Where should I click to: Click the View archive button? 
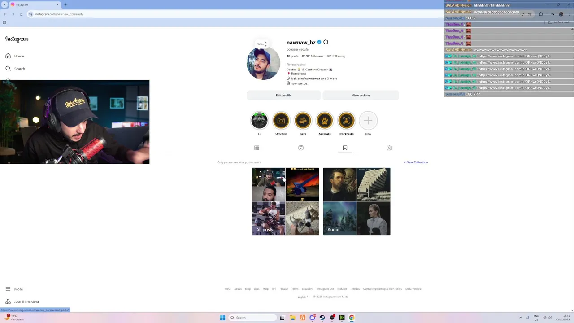click(361, 96)
